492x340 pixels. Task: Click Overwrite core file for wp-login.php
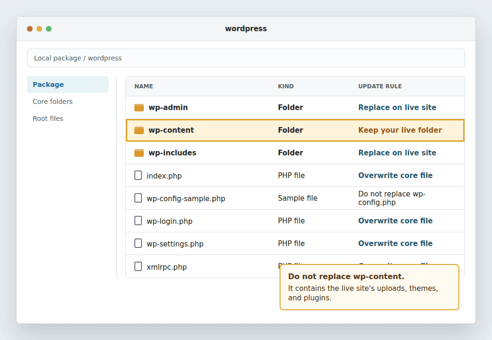pyautogui.click(x=395, y=221)
